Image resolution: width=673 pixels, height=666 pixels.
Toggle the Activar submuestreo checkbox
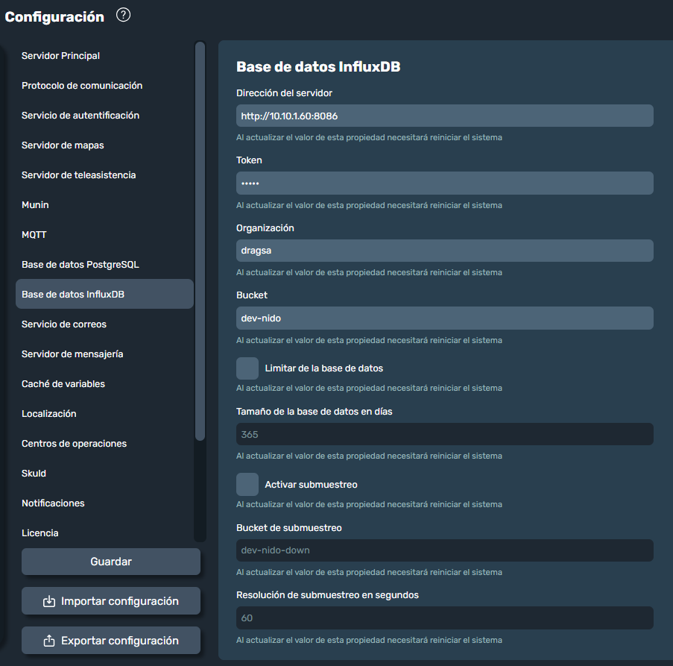pos(247,484)
